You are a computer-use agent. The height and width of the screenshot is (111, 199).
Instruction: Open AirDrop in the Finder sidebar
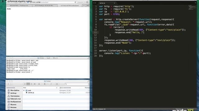pyautogui.click(x=12, y=93)
